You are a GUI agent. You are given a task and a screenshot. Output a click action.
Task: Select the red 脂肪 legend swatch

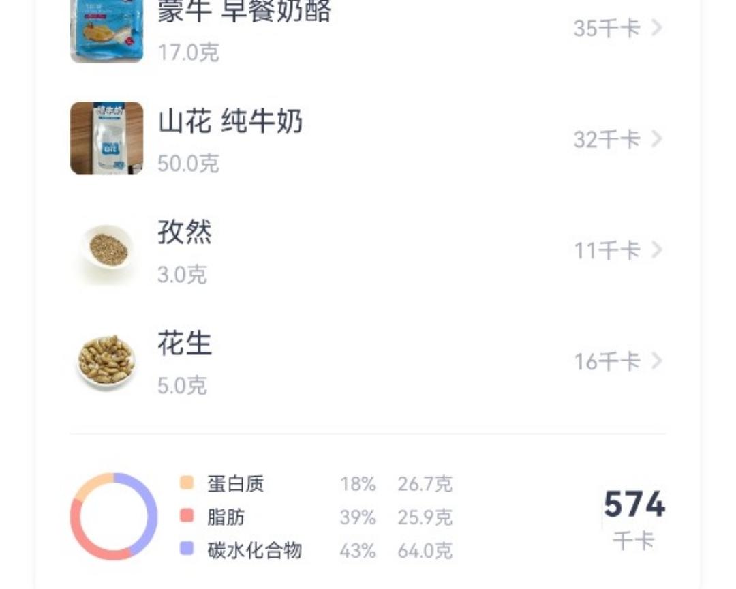(187, 516)
